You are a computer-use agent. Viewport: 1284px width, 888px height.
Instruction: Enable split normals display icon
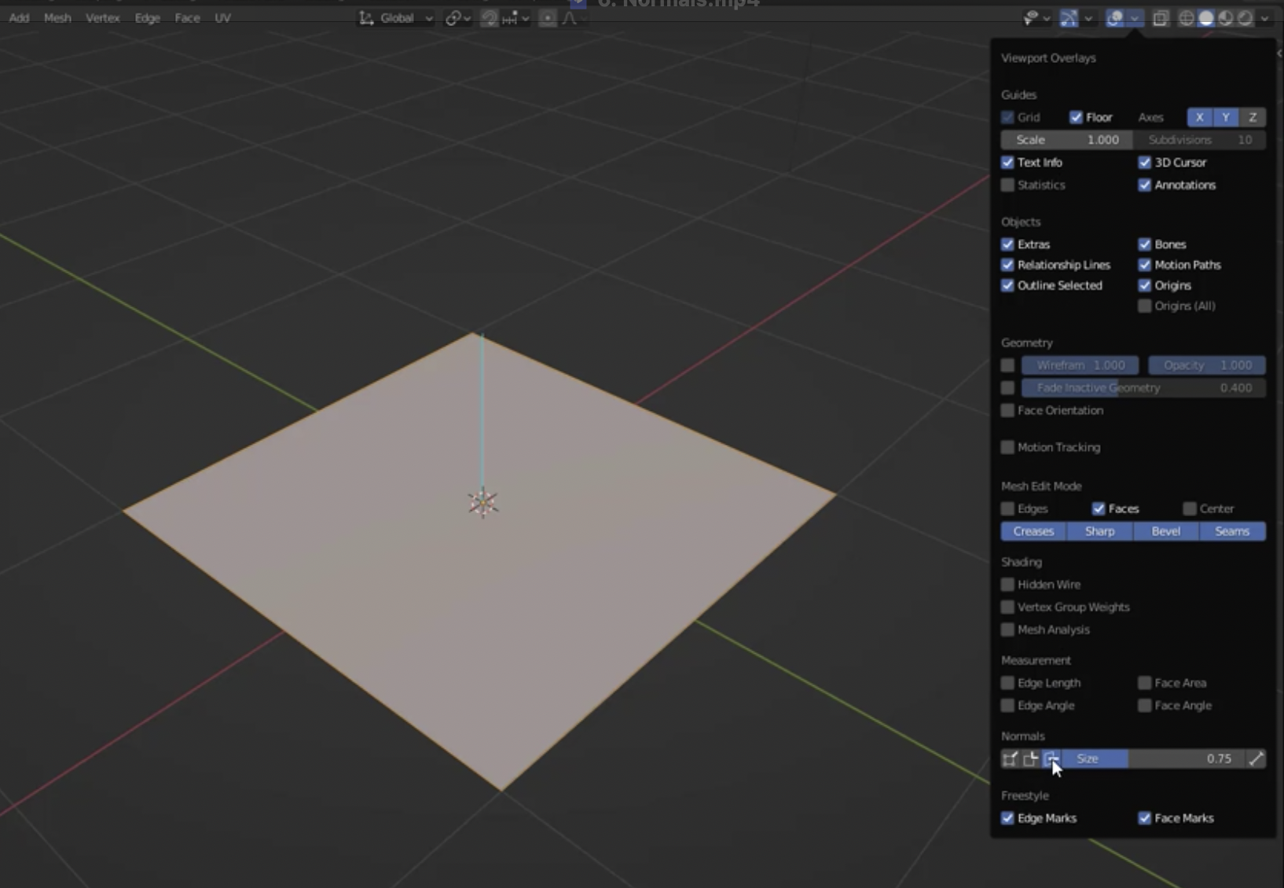click(1030, 758)
